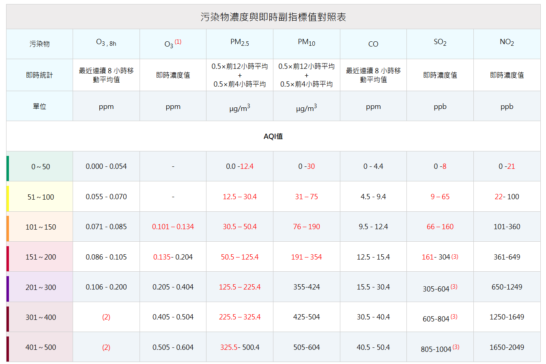Select the yellow 51~100 AQI row label
Screen dimensions: 546x364
coord(41,197)
